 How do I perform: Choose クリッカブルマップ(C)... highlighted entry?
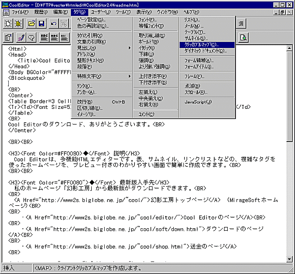click(207, 45)
